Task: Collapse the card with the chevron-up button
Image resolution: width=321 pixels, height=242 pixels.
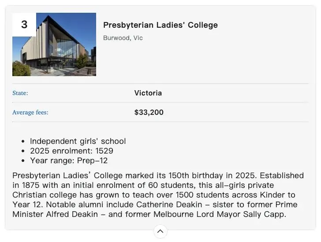Action: pos(160,231)
